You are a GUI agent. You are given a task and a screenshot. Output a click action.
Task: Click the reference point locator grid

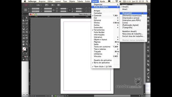(x=26, y=10)
